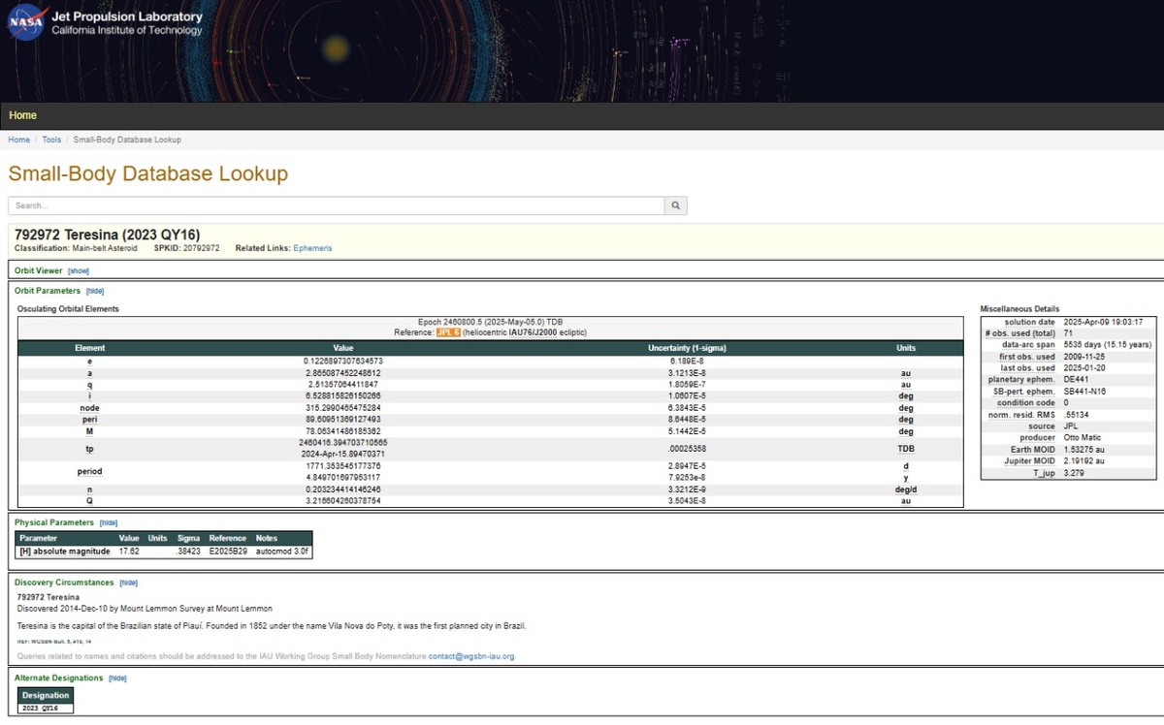Click the Small-Body Database Lookup heading
The height and width of the screenshot is (725, 1164).
[x=148, y=174]
